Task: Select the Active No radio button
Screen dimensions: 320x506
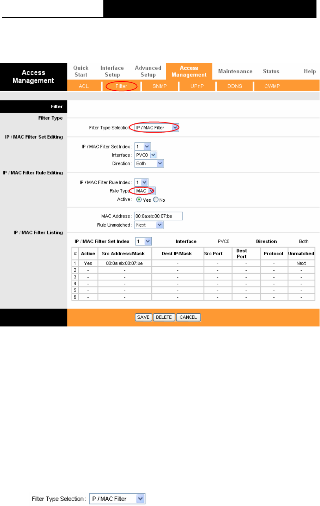Action: [x=156, y=200]
